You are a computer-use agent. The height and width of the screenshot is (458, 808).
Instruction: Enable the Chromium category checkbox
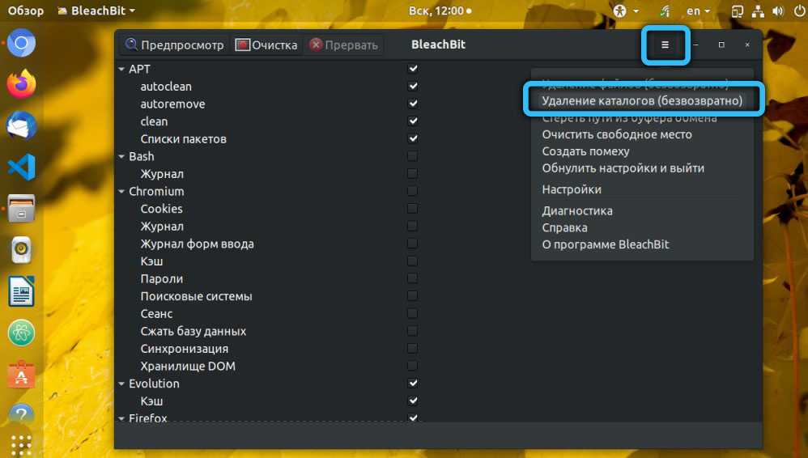click(x=413, y=191)
